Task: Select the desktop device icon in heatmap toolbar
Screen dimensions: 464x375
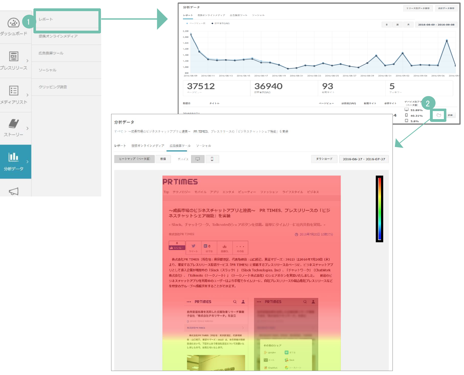Action: click(x=197, y=159)
